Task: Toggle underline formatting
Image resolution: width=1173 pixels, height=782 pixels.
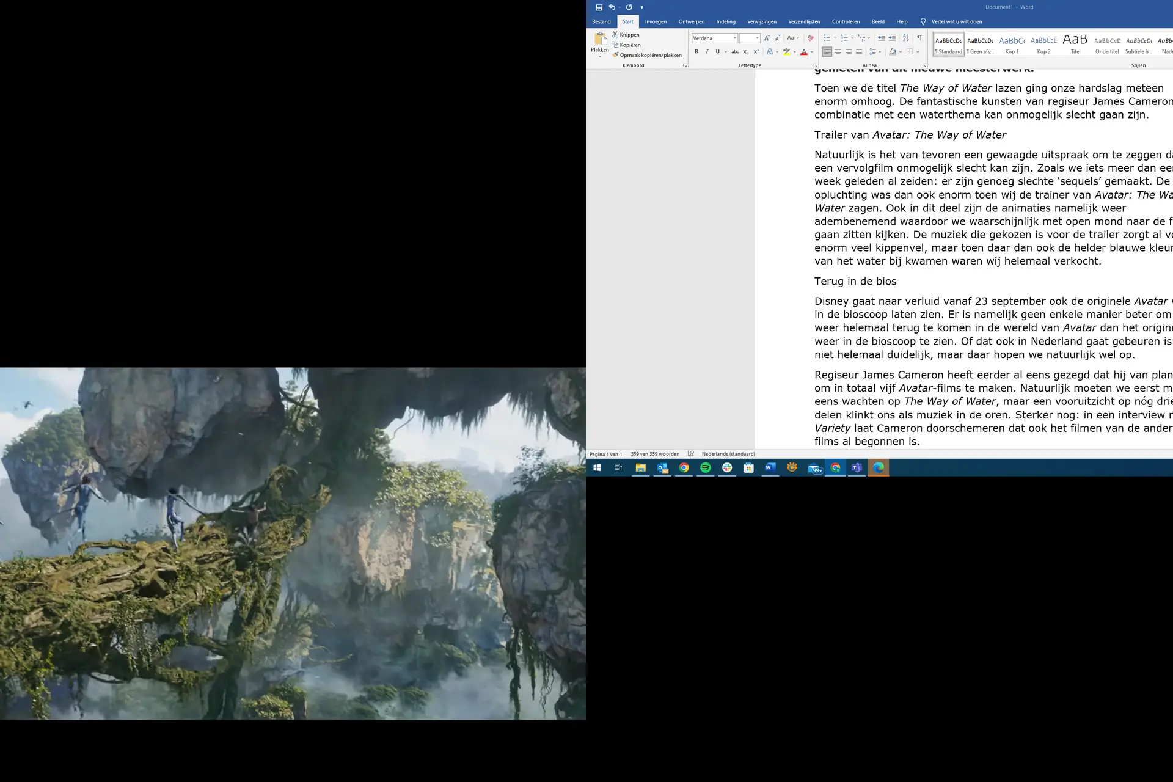Action: coord(717,52)
